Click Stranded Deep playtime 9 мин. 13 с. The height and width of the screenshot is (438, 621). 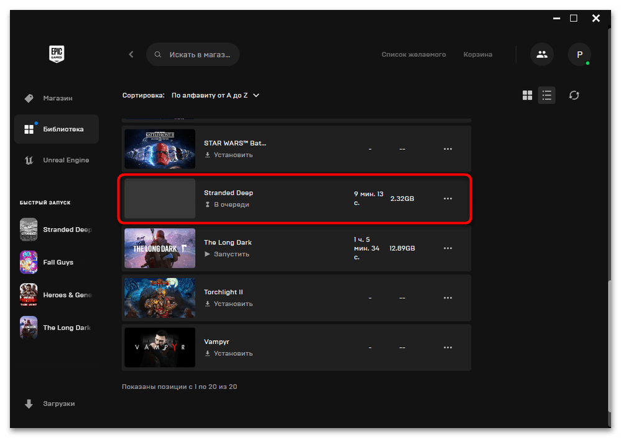point(369,198)
